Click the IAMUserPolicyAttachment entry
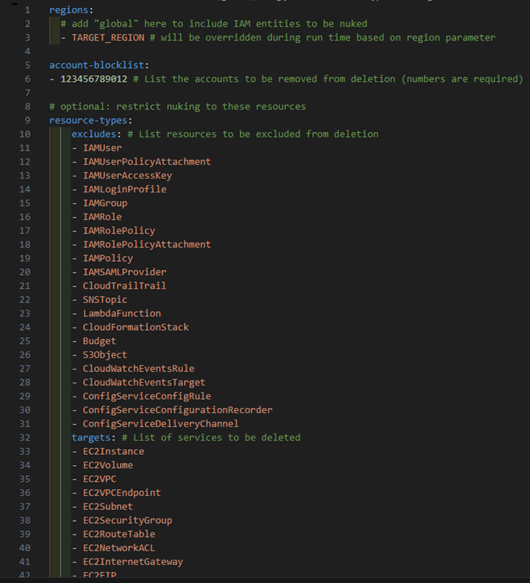The height and width of the screenshot is (583, 530). pyautogui.click(x=146, y=161)
